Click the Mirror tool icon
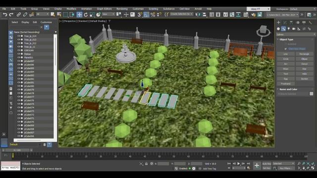The image size is (317, 178). coord(198,14)
